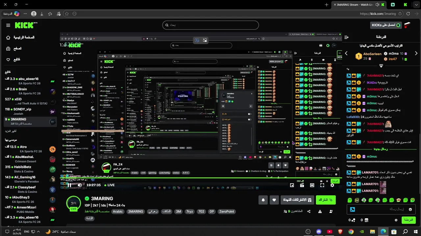Open new tab in browser
This screenshot has width=421, height=236.
(326, 5)
